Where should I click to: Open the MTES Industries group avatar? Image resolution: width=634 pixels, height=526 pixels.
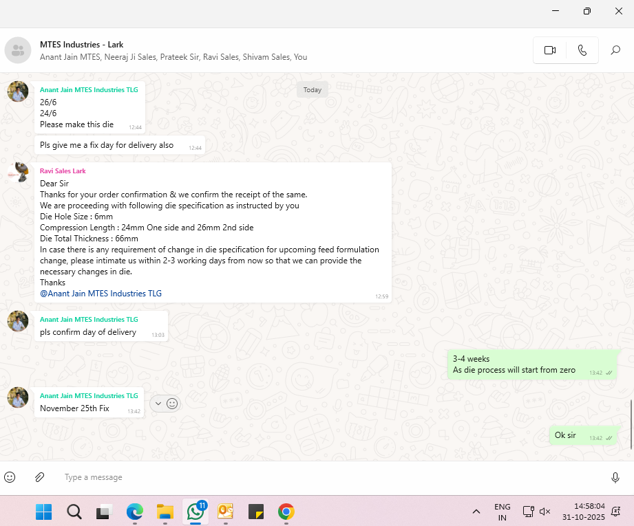point(18,50)
